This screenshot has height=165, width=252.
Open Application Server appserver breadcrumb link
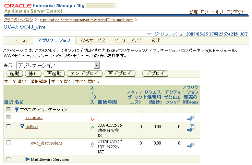(86, 20)
